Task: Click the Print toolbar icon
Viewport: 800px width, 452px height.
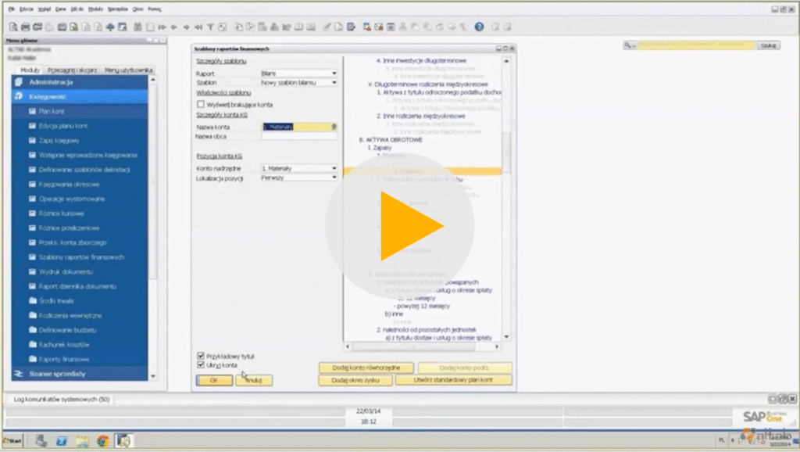Action: pyautogui.click(x=26, y=27)
